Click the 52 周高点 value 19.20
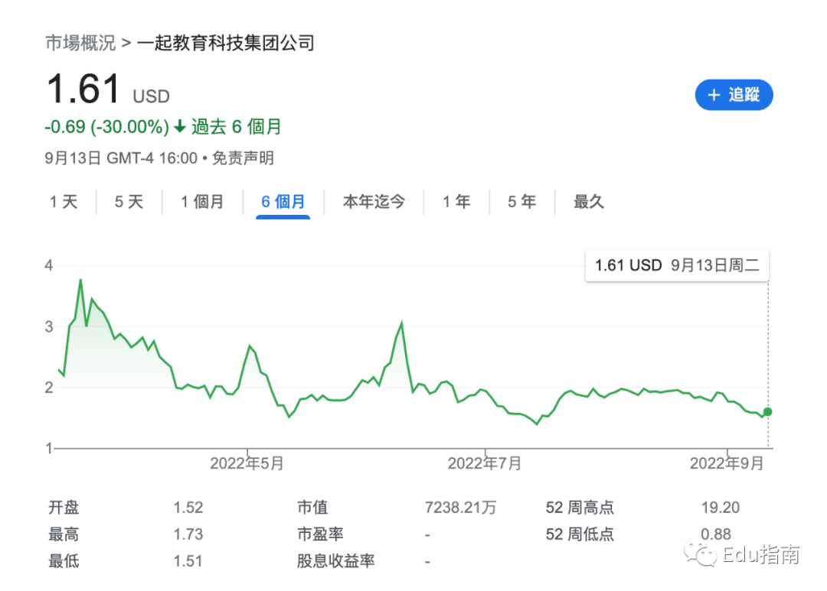 coord(720,507)
